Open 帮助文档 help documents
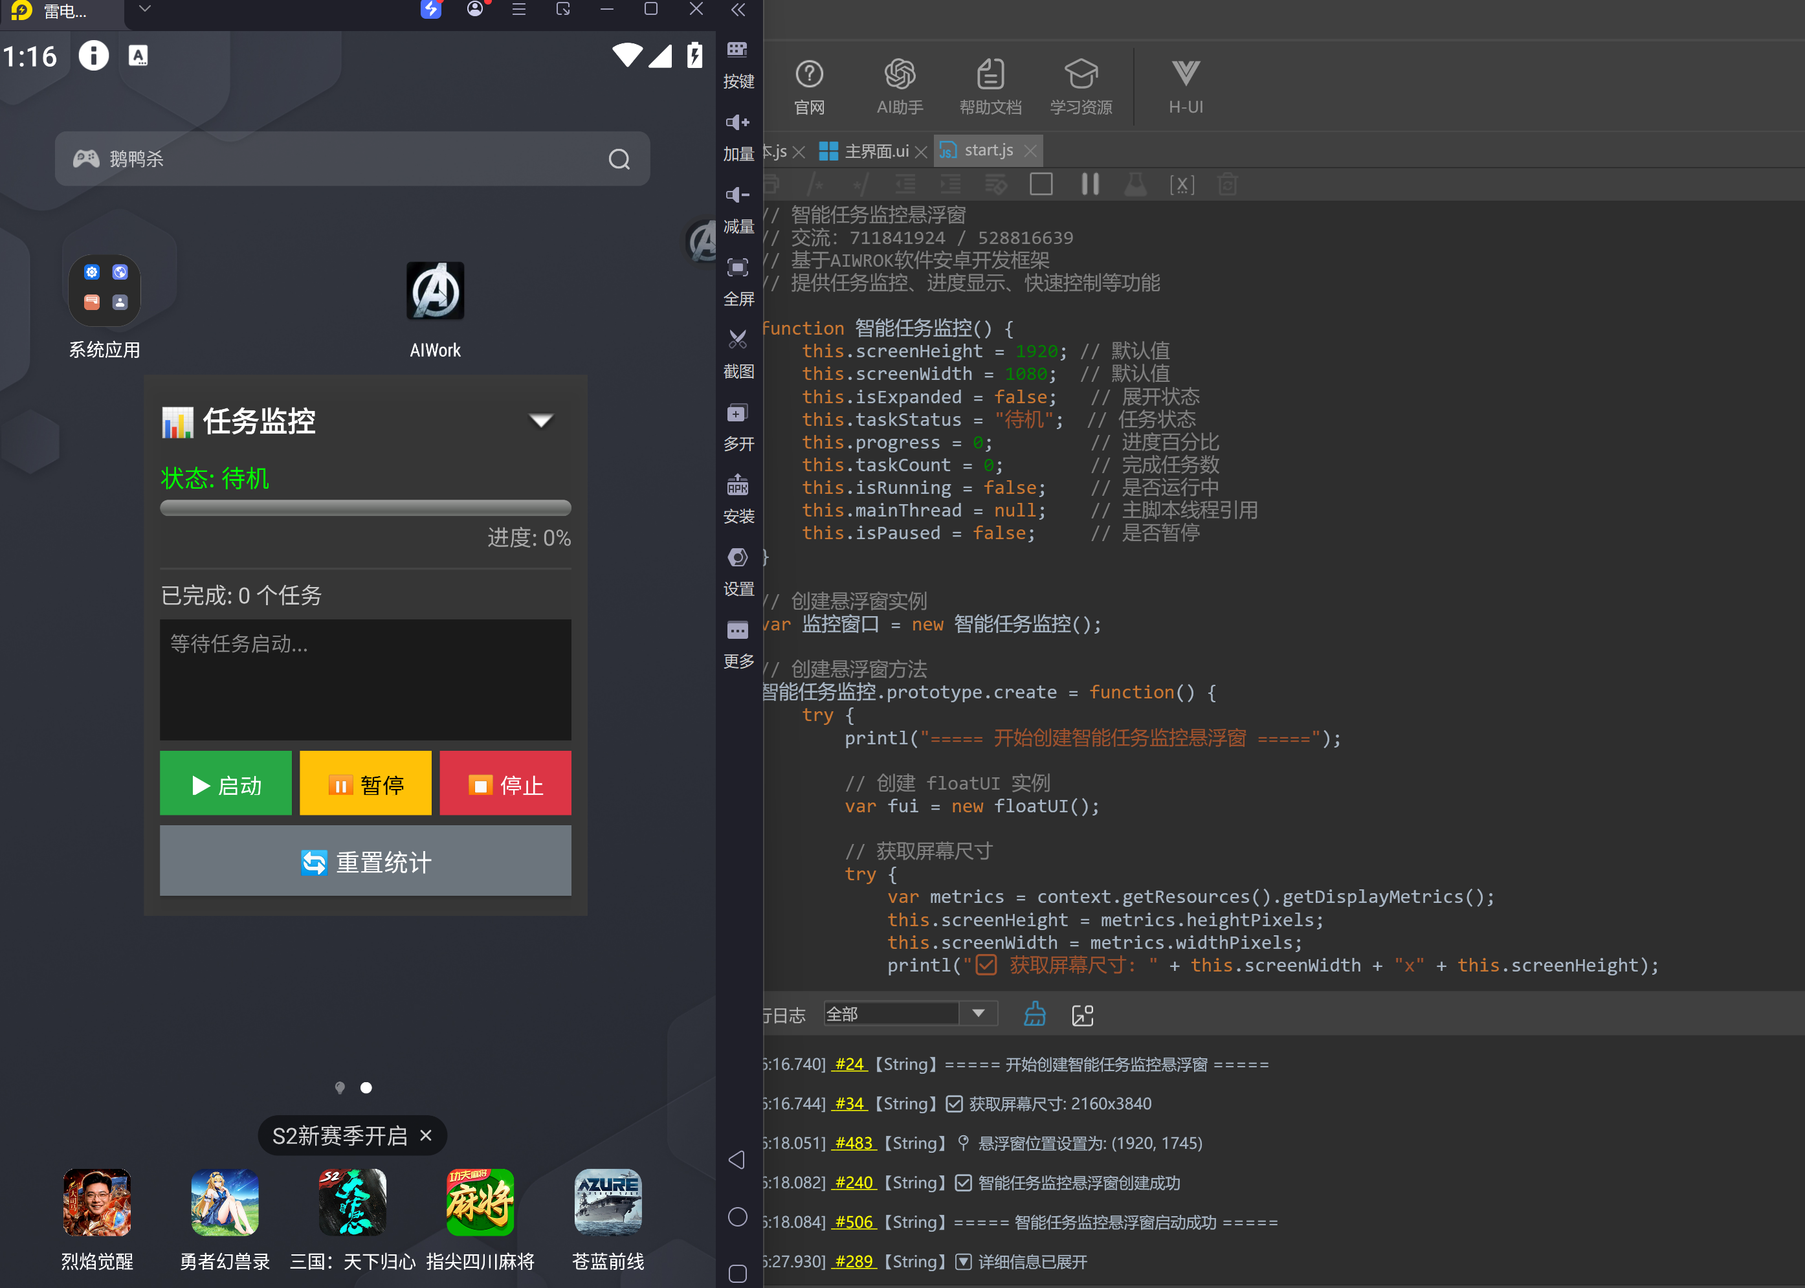The height and width of the screenshot is (1288, 1805). click(990, 87)
